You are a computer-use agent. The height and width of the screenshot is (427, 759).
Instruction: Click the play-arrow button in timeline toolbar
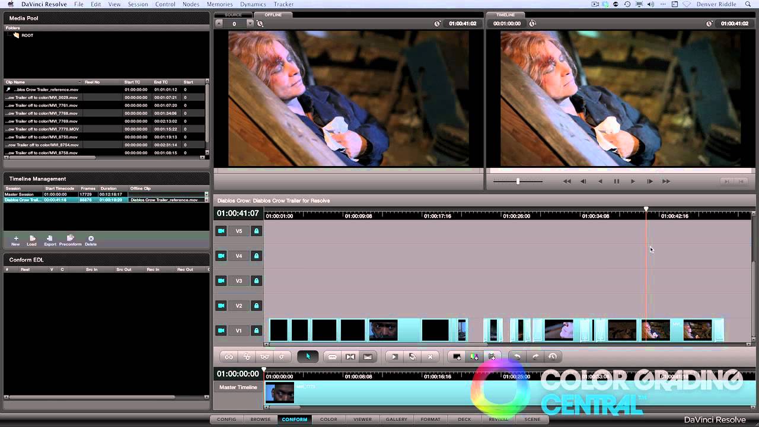(394, 356)
